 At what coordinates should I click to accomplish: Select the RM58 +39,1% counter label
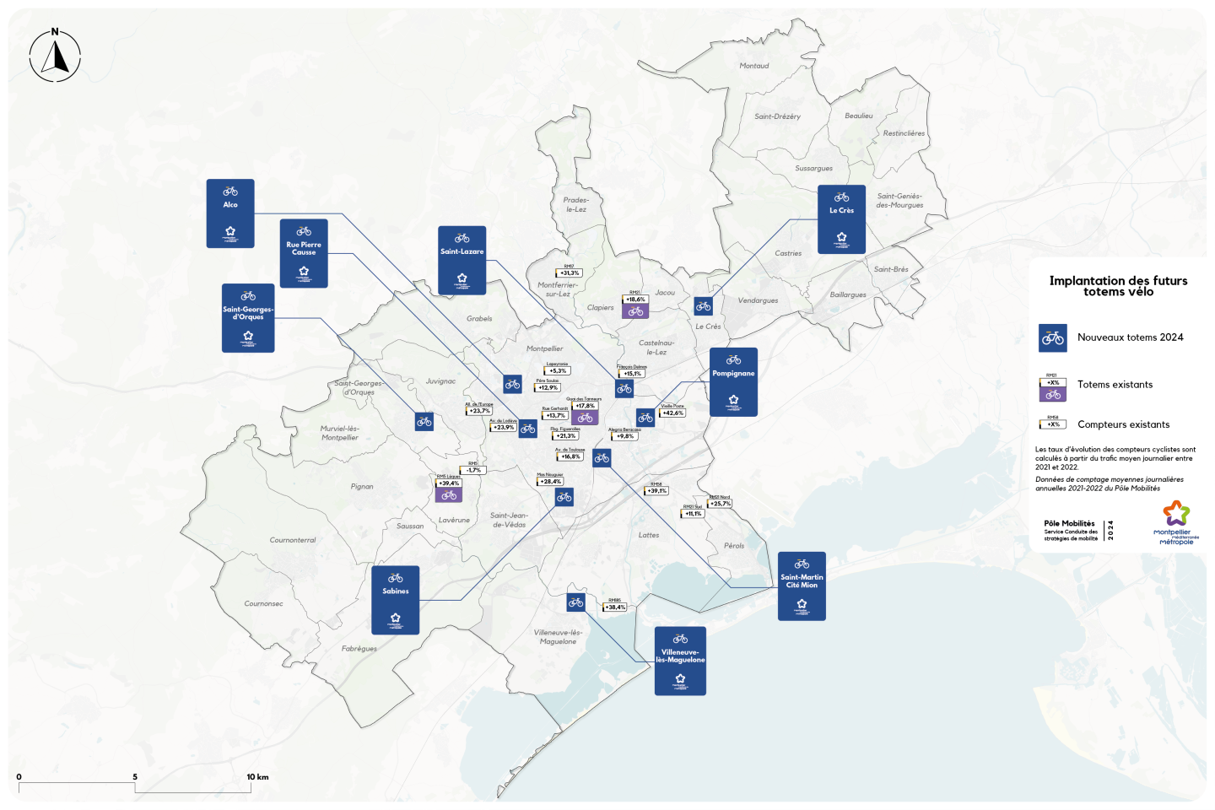[656, 489]
